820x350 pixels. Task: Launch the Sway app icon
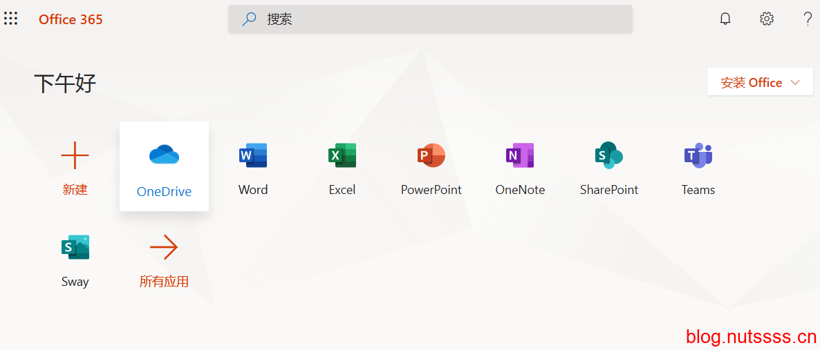tap(75, 247)
